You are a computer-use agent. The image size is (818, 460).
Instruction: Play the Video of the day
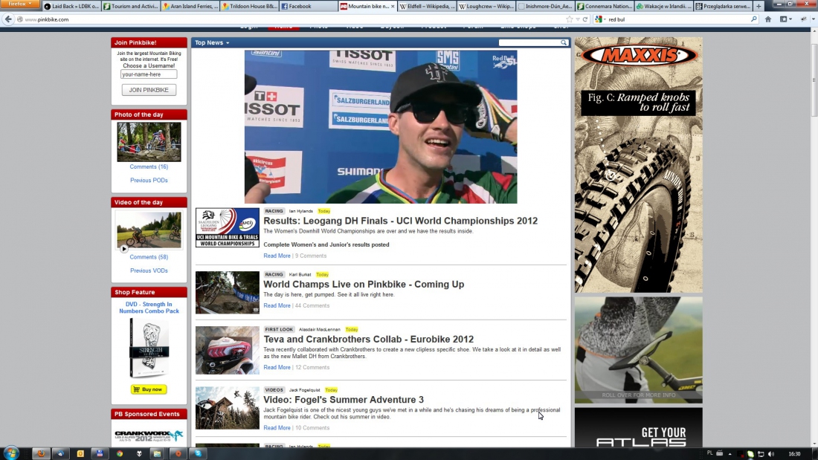[123, 249]
